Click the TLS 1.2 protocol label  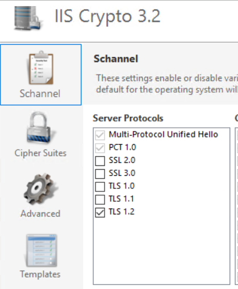pos(121,211)
